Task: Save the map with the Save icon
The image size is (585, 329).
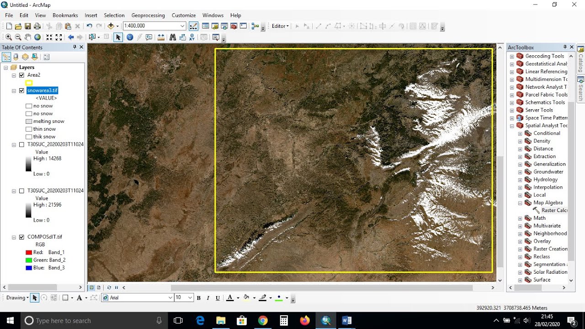Action: coord(28,27)
